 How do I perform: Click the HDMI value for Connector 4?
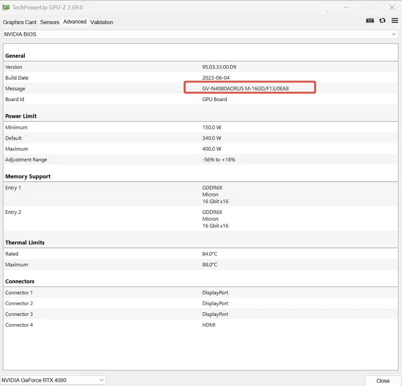click(x=209, y=325)
